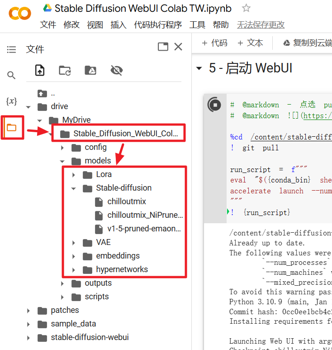Open the 工具 menu

click(x=197, y=25)
